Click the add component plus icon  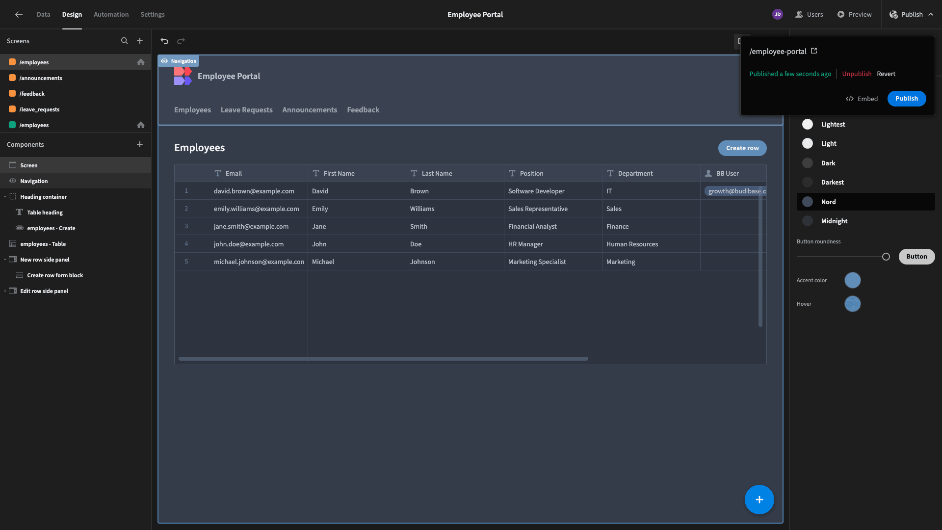pos(140,145)
